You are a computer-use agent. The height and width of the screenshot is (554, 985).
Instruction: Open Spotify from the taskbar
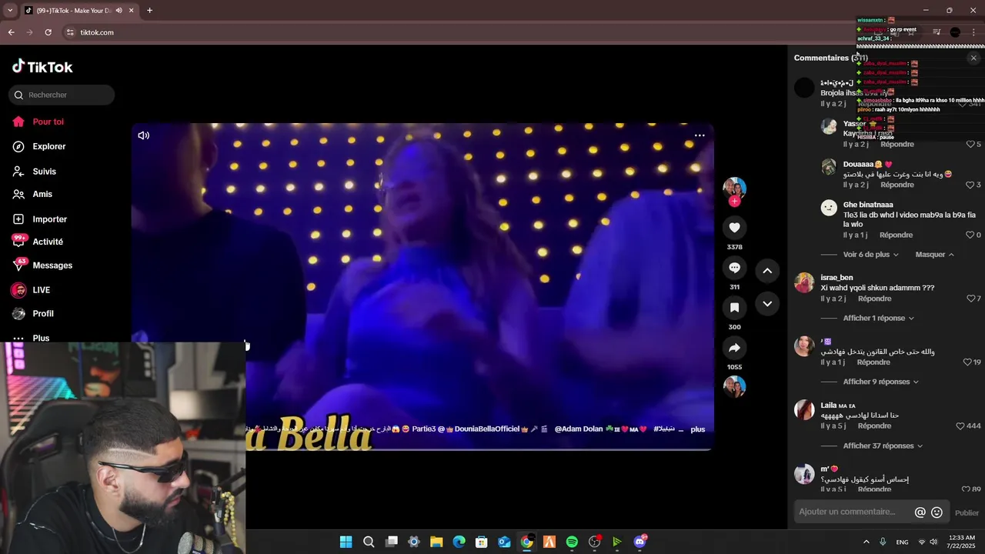[x=572, y=542]
